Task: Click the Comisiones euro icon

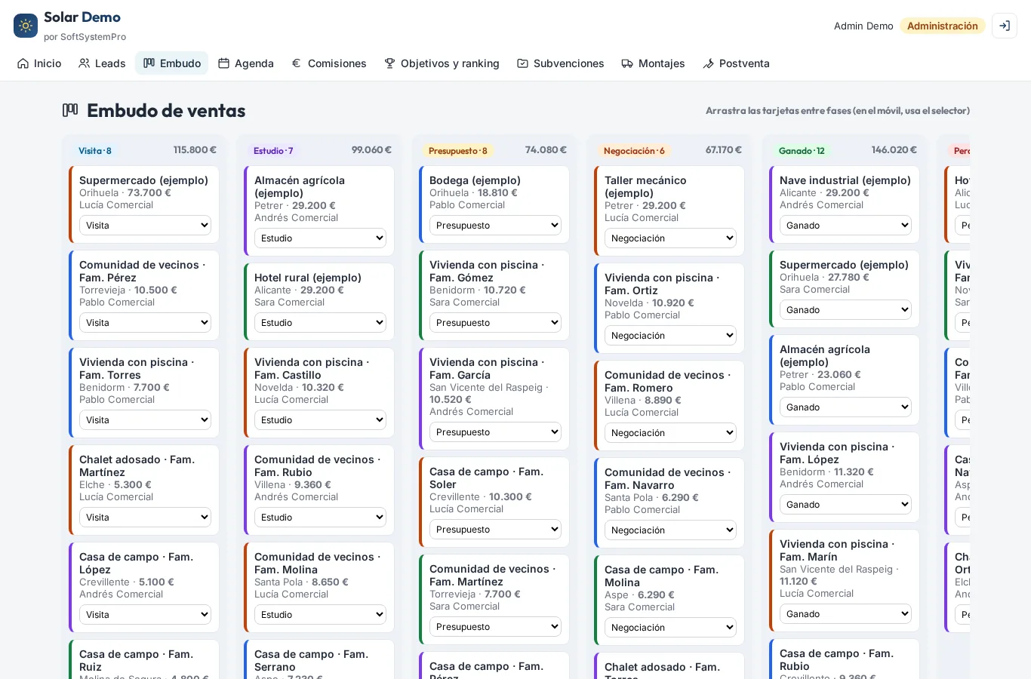Action: (x=297, y=63)
